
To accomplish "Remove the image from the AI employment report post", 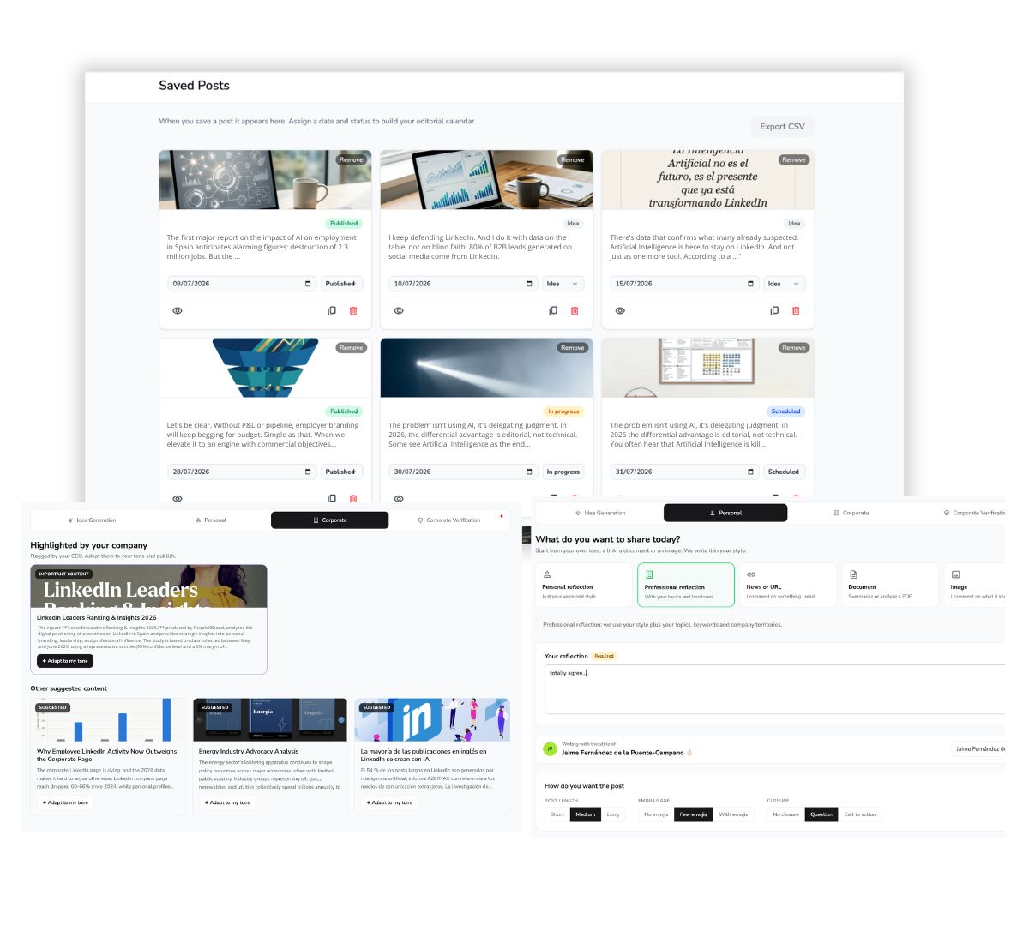I will tap(351, 159).
